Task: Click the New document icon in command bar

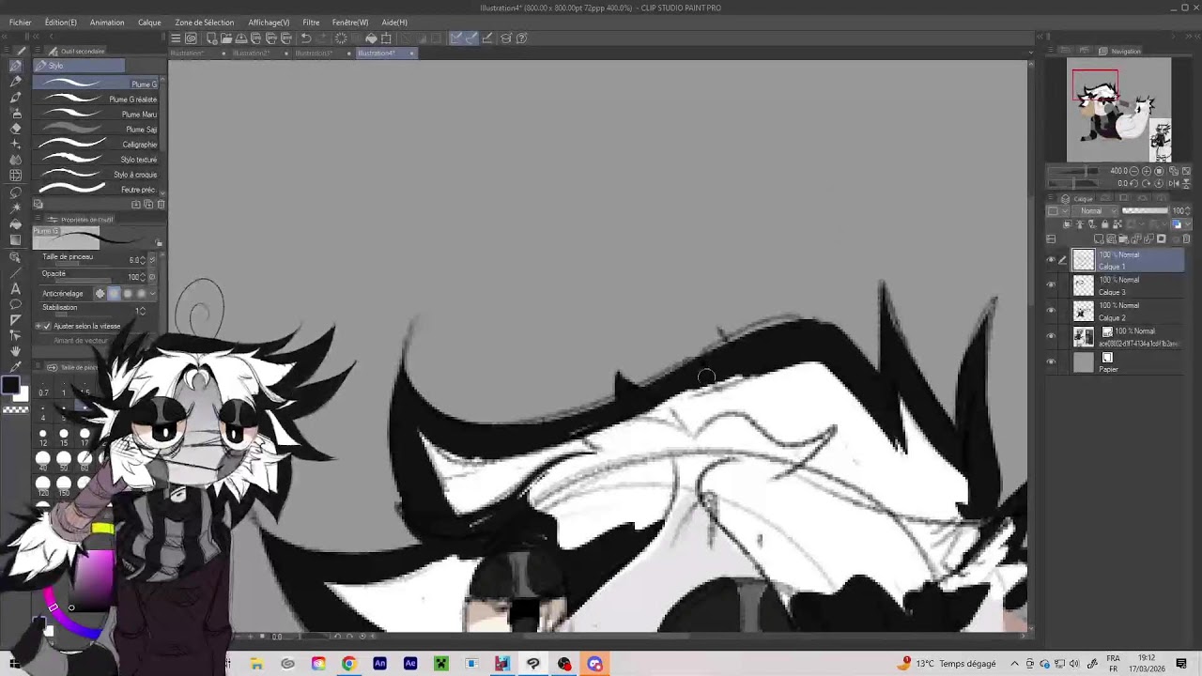Action: pos(211,38)
